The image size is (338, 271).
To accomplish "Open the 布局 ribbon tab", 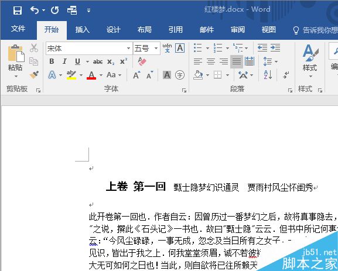I will (145, 29).
